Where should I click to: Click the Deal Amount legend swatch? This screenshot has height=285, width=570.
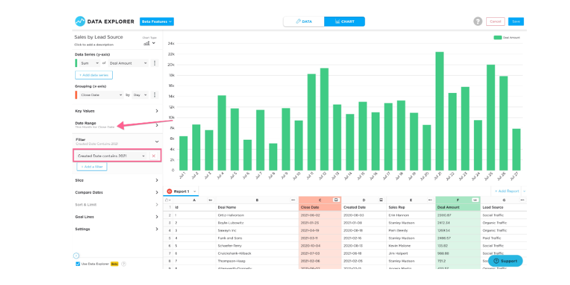click(x=497, y=38)
